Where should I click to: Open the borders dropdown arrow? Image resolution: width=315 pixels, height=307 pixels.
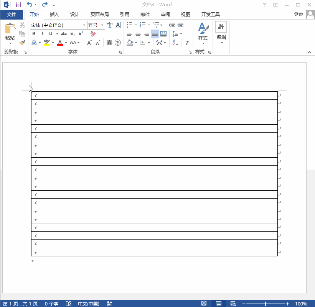coord(149,43)
